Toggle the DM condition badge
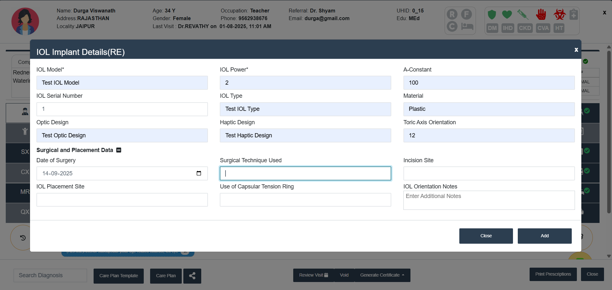 (492, 28)
